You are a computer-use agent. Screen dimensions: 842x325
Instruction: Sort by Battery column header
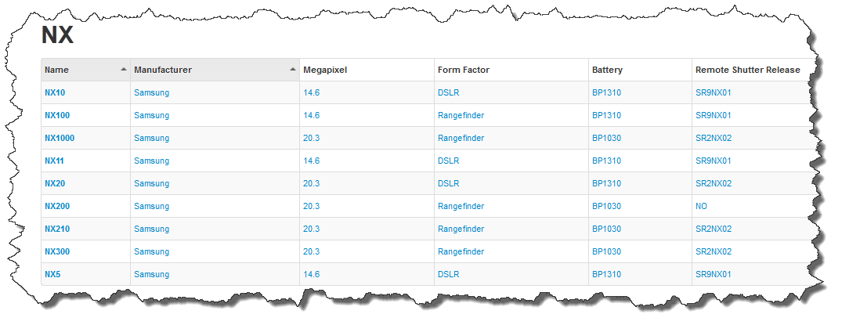[x=607, y=70]
